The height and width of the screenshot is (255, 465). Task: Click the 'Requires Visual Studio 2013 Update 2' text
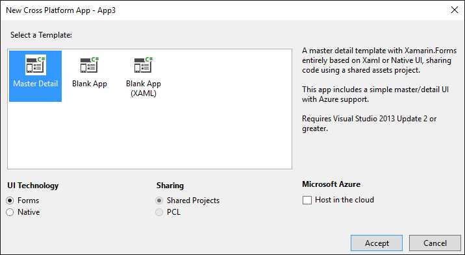coord(365,119)
